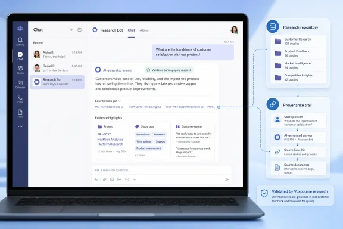Image resolution: width=343 pixels, height=229 pixels.
Task: Click the Research repository database icon
Action: 273,26
